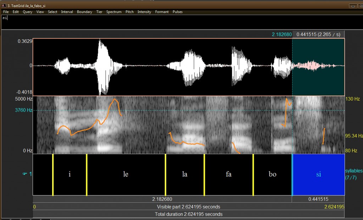Open the Edit menu
Image resolution: width=363 pixels, height=220 pixels.
coord(16,12)
